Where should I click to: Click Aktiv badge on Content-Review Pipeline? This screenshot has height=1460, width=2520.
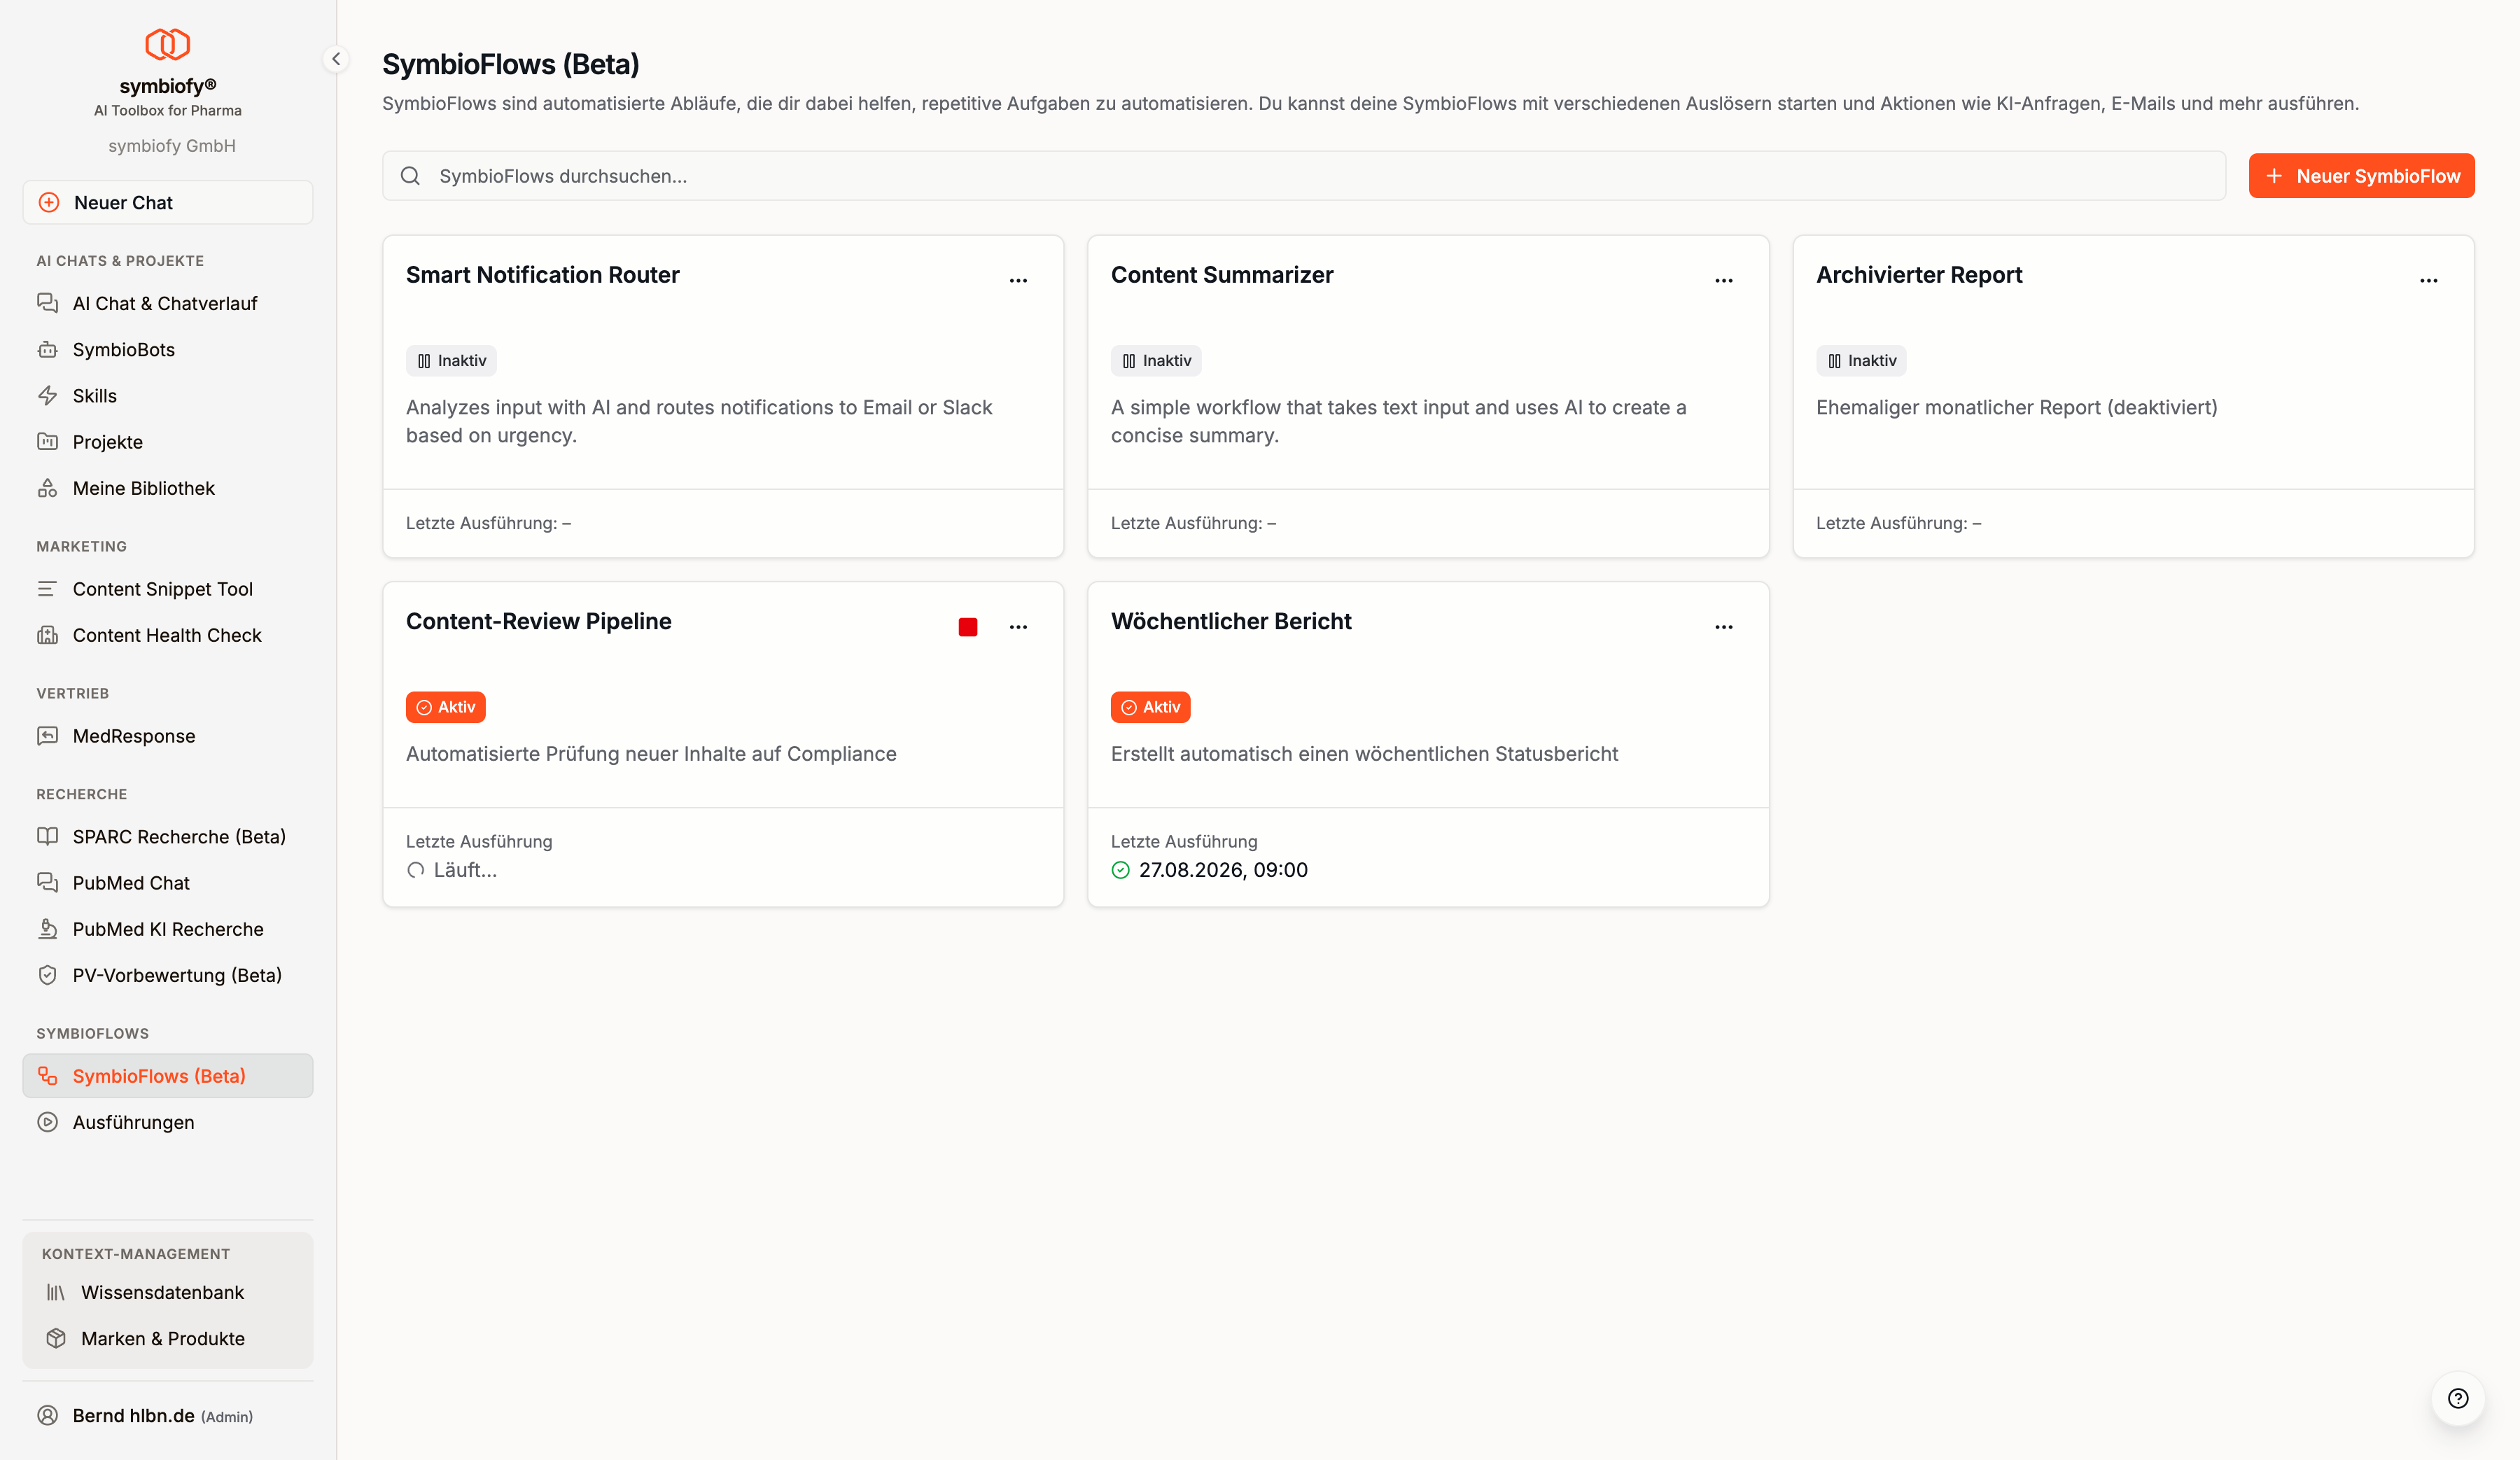click(445, 707)
